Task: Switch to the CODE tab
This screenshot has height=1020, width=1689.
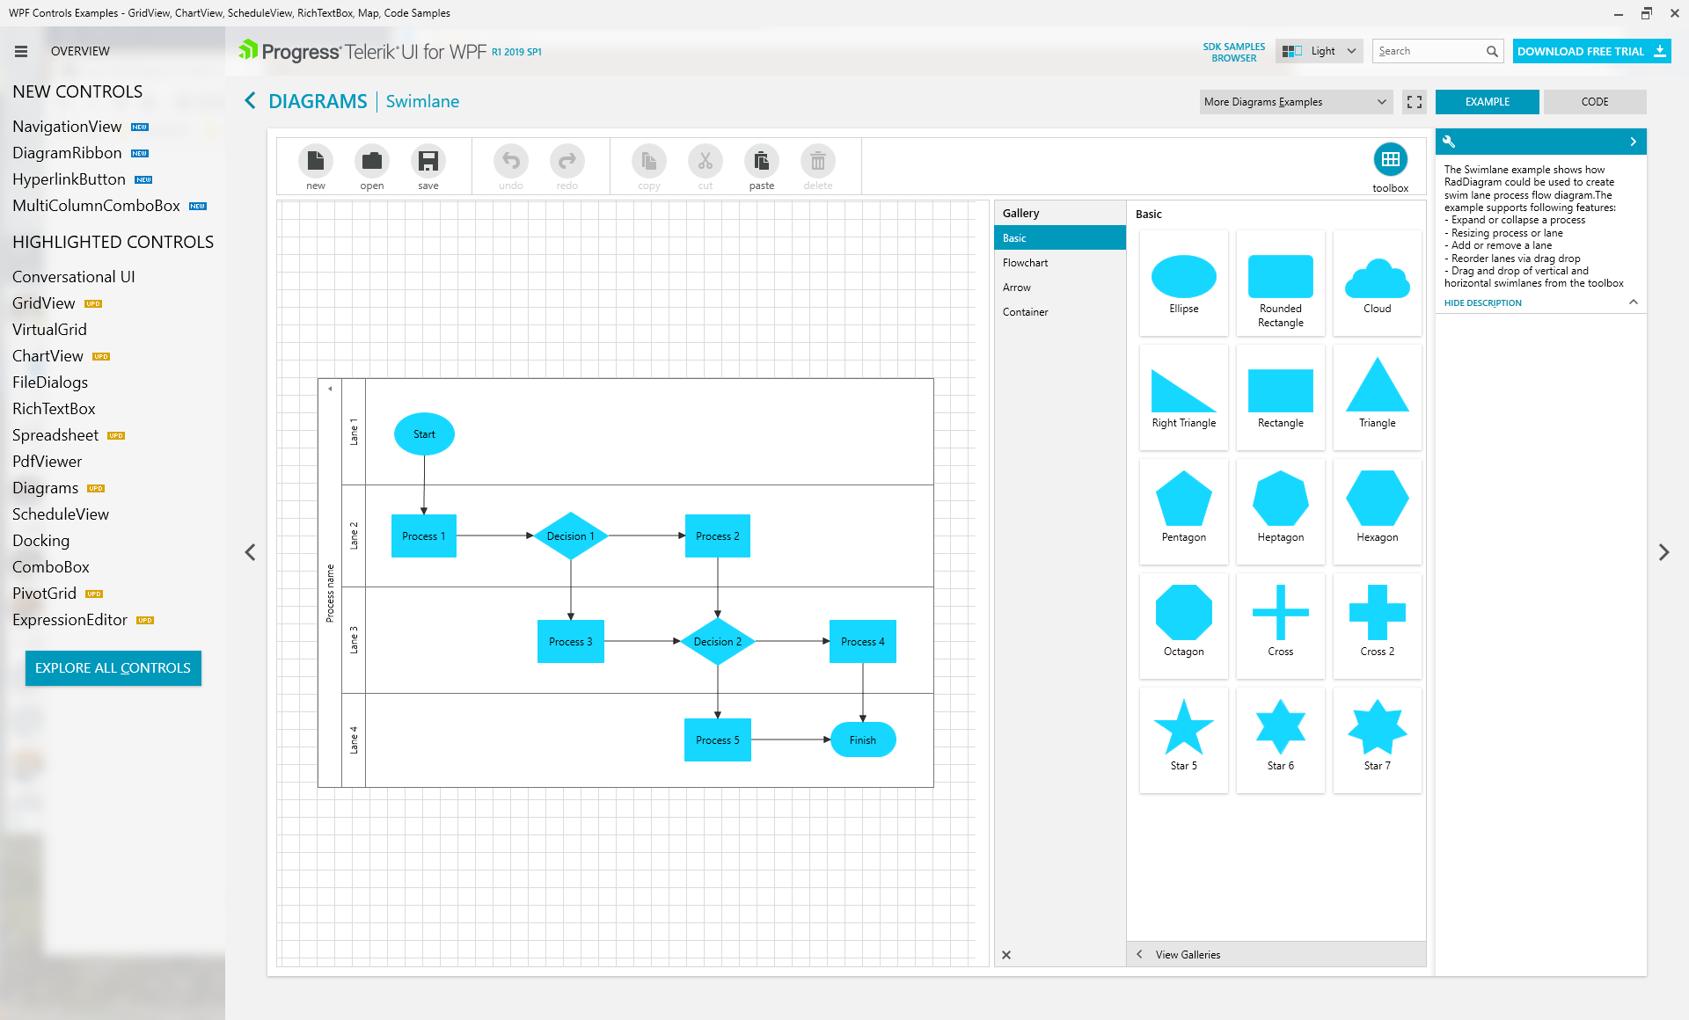Action: pyautogui.click(x=1594, y=102)
